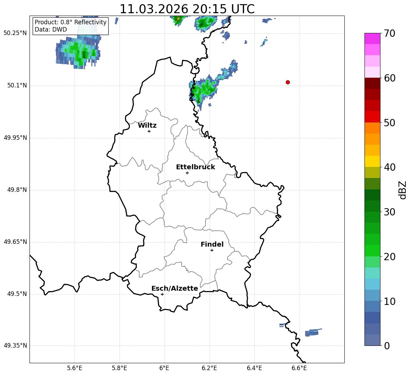Click the latitude label '49.5°N'

(17, 294)
